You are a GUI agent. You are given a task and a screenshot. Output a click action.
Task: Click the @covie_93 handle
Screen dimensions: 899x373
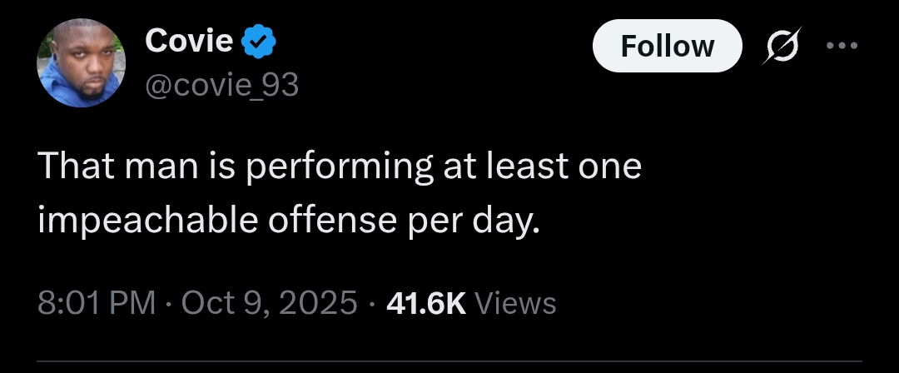pos(221,84)
